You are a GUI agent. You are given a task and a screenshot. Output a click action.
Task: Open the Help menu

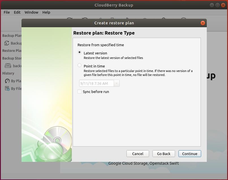[46, 12]
